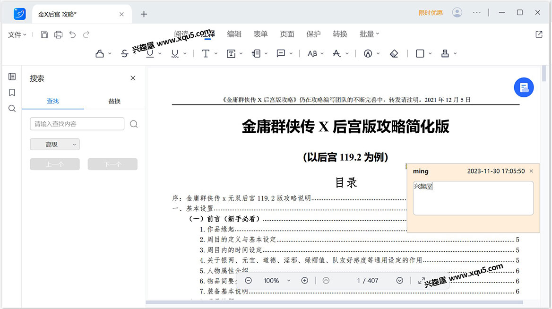Open a new tab with plus button
The height and width of the screenshot is (309, 552).
click(144, 14)
